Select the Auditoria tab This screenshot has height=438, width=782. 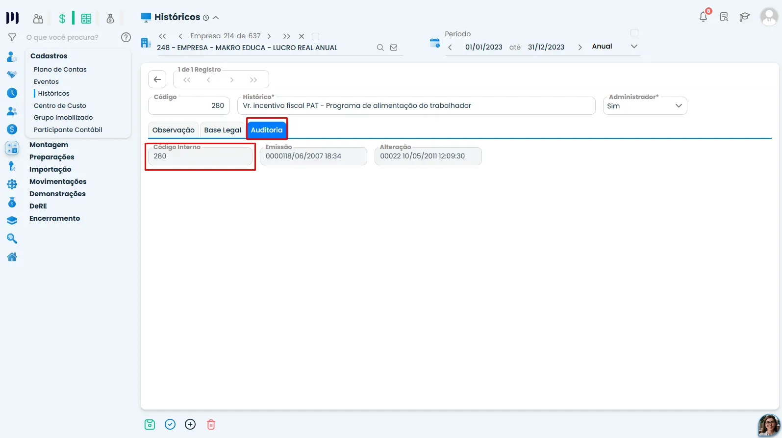(x=267, y=130)
